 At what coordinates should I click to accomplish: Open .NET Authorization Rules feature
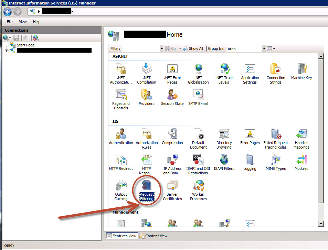pos(121,74)
